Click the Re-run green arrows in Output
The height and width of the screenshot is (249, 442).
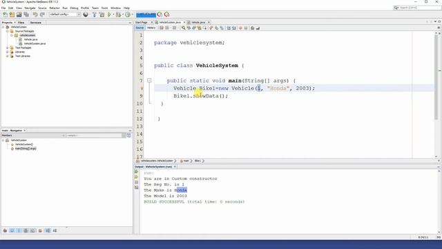137,172
